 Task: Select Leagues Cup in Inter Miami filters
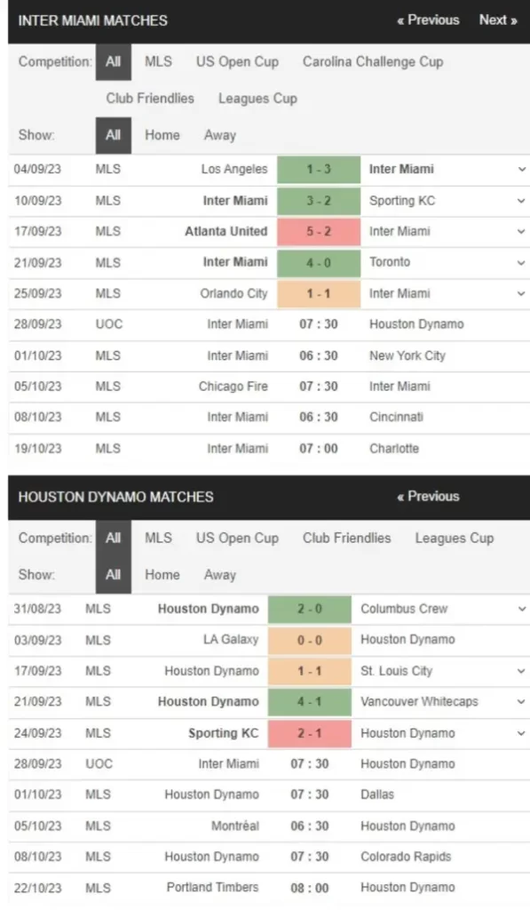point(257,99)
